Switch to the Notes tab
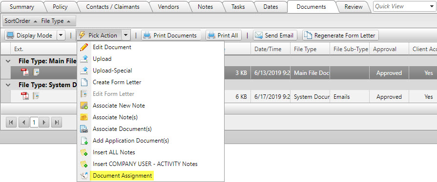 (205, 7)
